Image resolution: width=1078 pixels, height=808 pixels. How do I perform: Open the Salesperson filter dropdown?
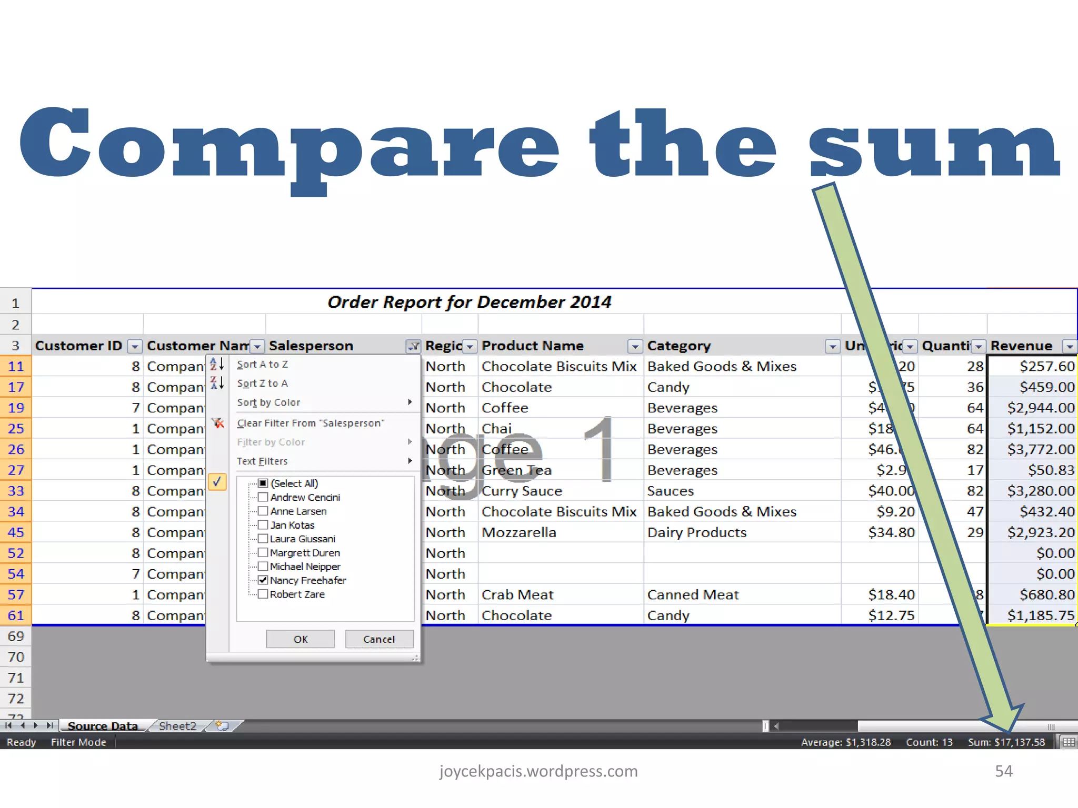[x=414, y=346]
